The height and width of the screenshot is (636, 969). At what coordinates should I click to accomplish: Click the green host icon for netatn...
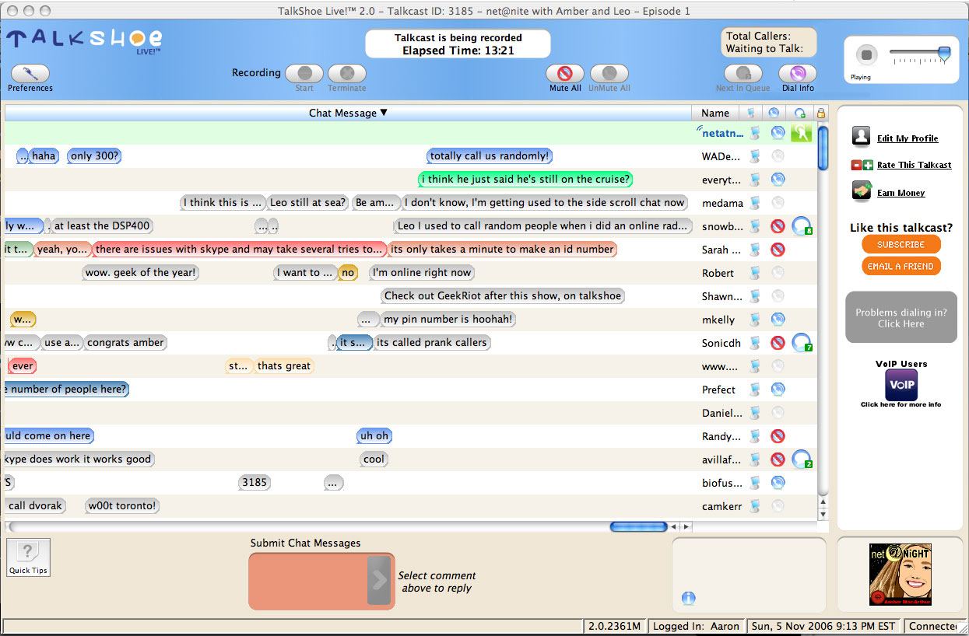tap(801, 132)
